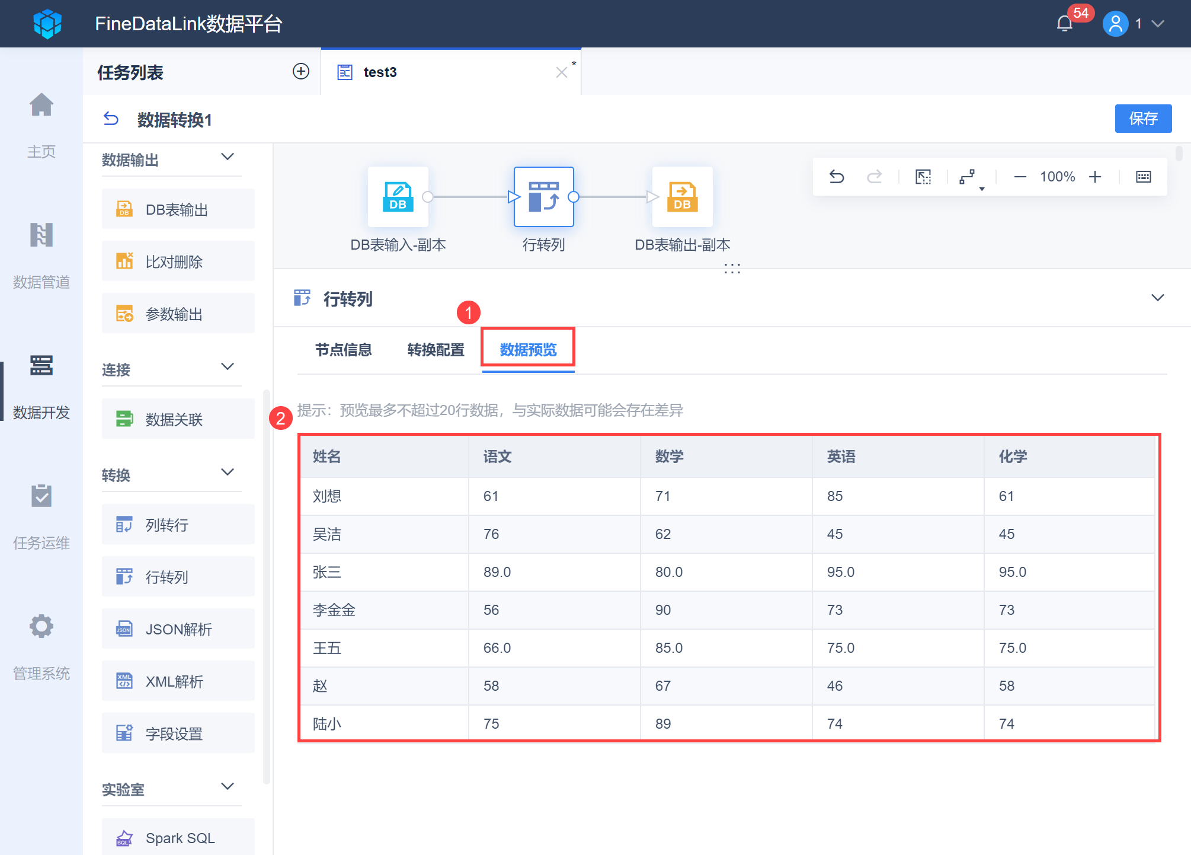Click the notification bell icon
The width and height of the screenshot is (1191, 855).
pos(1064,24)
